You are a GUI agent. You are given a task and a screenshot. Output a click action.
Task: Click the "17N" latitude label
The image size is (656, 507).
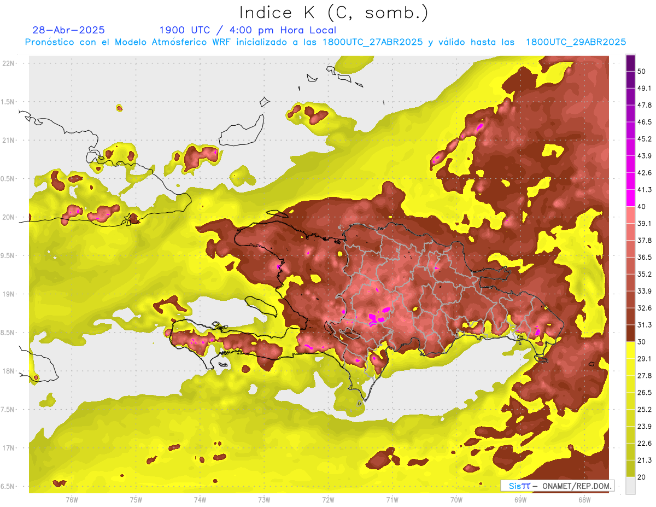point(9,448)
